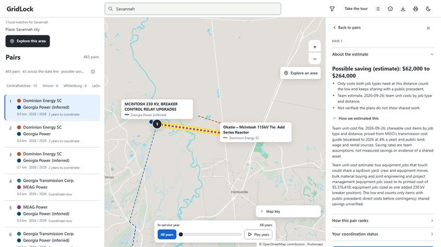Zoom in the map with plus button
This screenshot has width=441, height=247.
click(315, 47)
